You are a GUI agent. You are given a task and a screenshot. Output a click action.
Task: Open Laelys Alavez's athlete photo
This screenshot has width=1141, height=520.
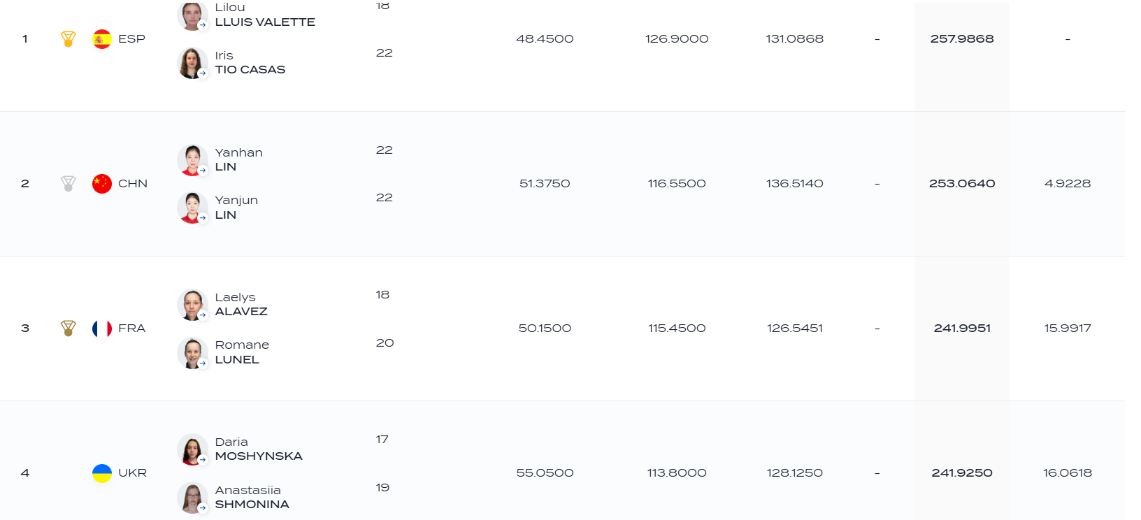[192, 305]
